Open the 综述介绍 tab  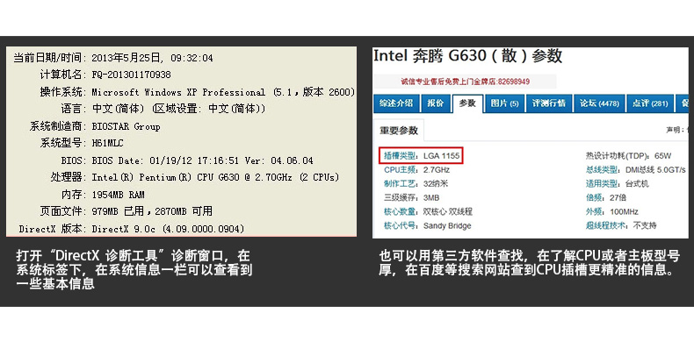[396, 103]
